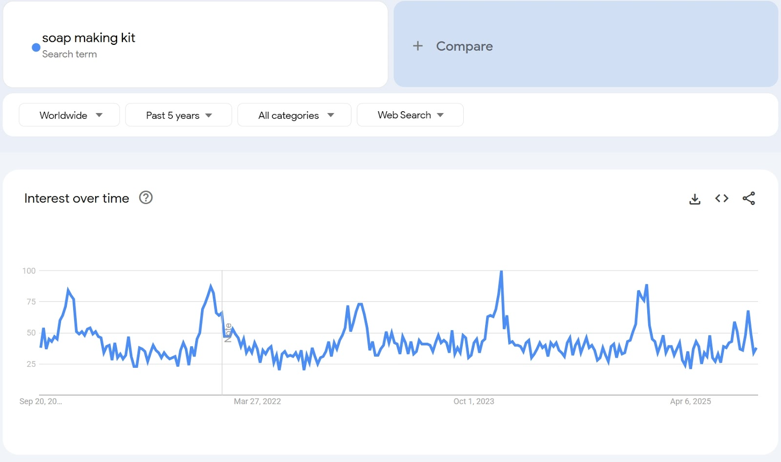Screen dimensions: 781x462
Task: Edit the soap making kit search term
Action: [88, 38]
